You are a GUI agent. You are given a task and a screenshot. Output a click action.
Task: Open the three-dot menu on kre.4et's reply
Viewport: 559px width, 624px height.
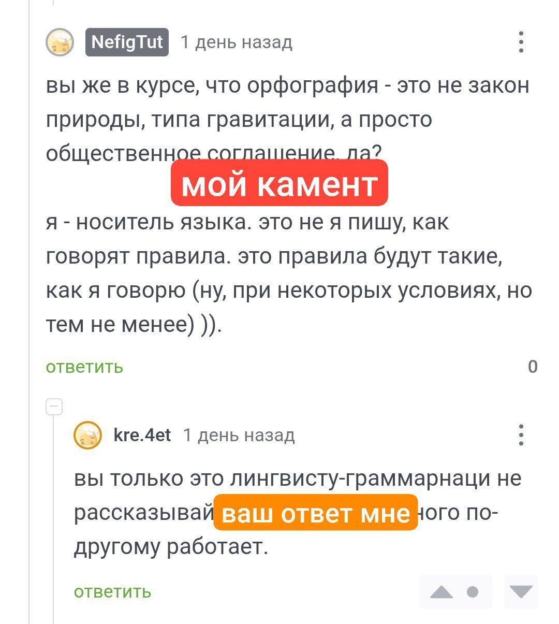pyautogui.click(x=521, y=435)
